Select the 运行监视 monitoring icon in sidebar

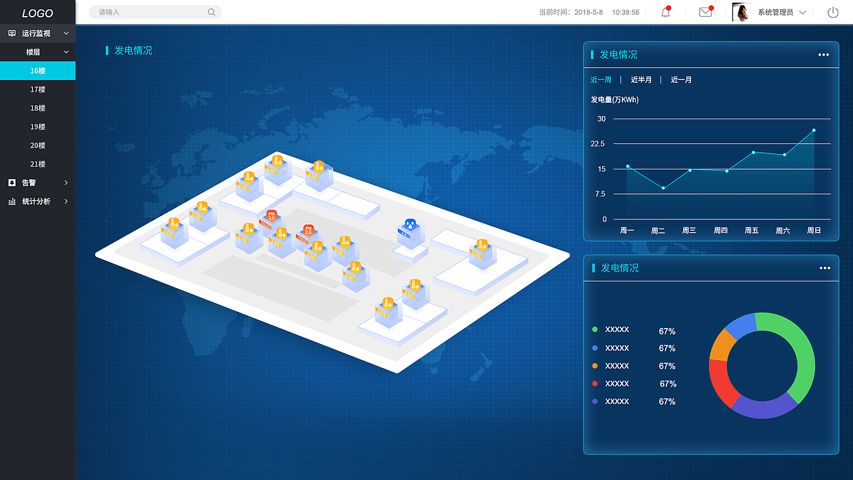(11, 33)
